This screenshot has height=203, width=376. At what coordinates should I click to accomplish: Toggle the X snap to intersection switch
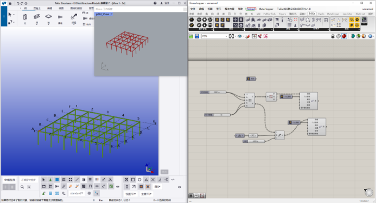(x=153, y=180)
